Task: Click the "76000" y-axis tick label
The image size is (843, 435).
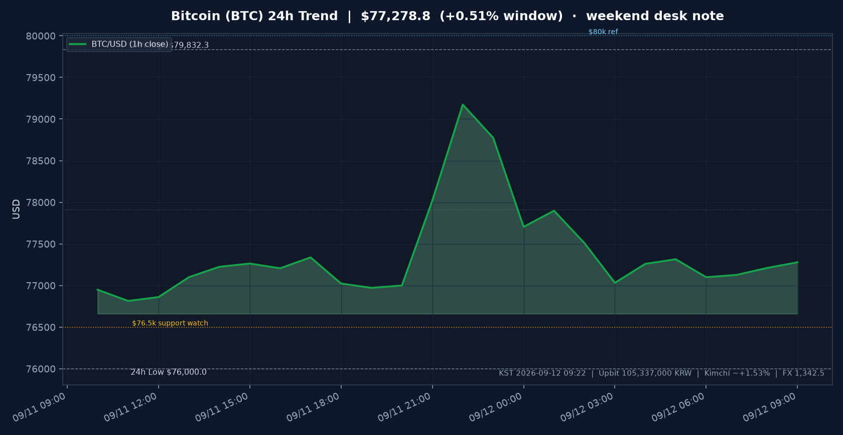Action: coord(41,369)
